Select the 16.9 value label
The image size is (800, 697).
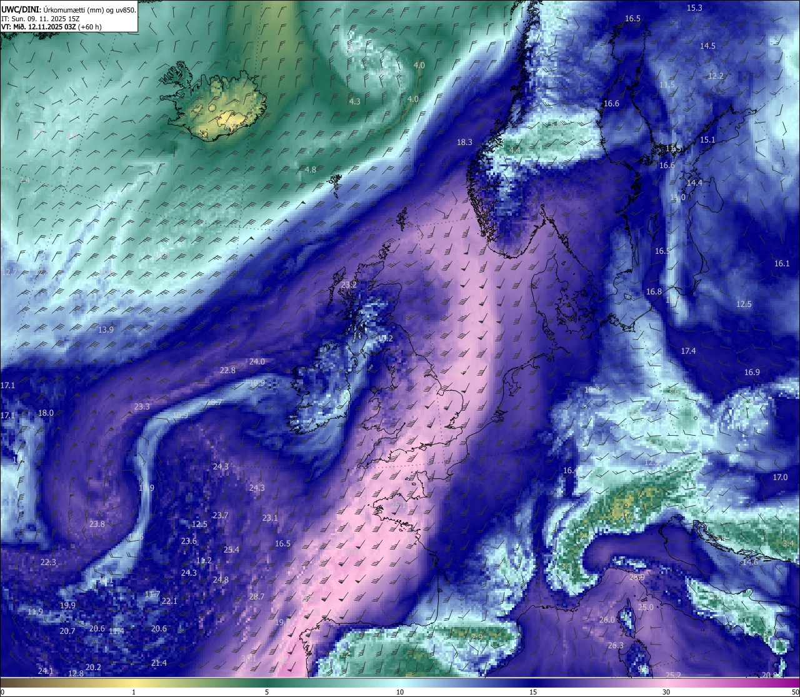coord(752,373)
